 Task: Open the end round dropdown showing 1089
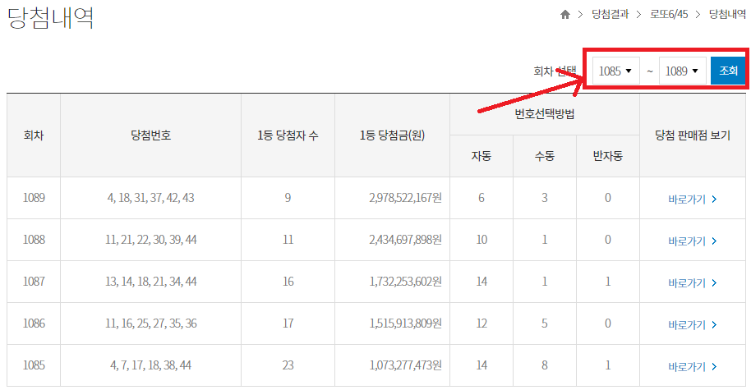(682, 71)
